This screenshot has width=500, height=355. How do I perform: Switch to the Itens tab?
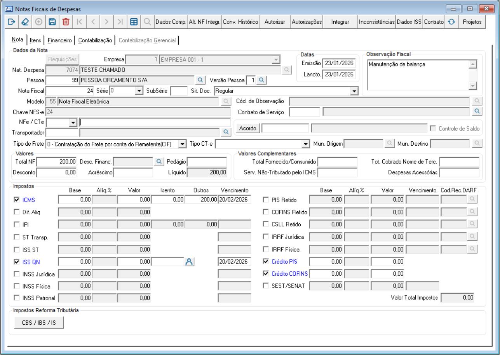pyautogui.click(x=35, y=40)
